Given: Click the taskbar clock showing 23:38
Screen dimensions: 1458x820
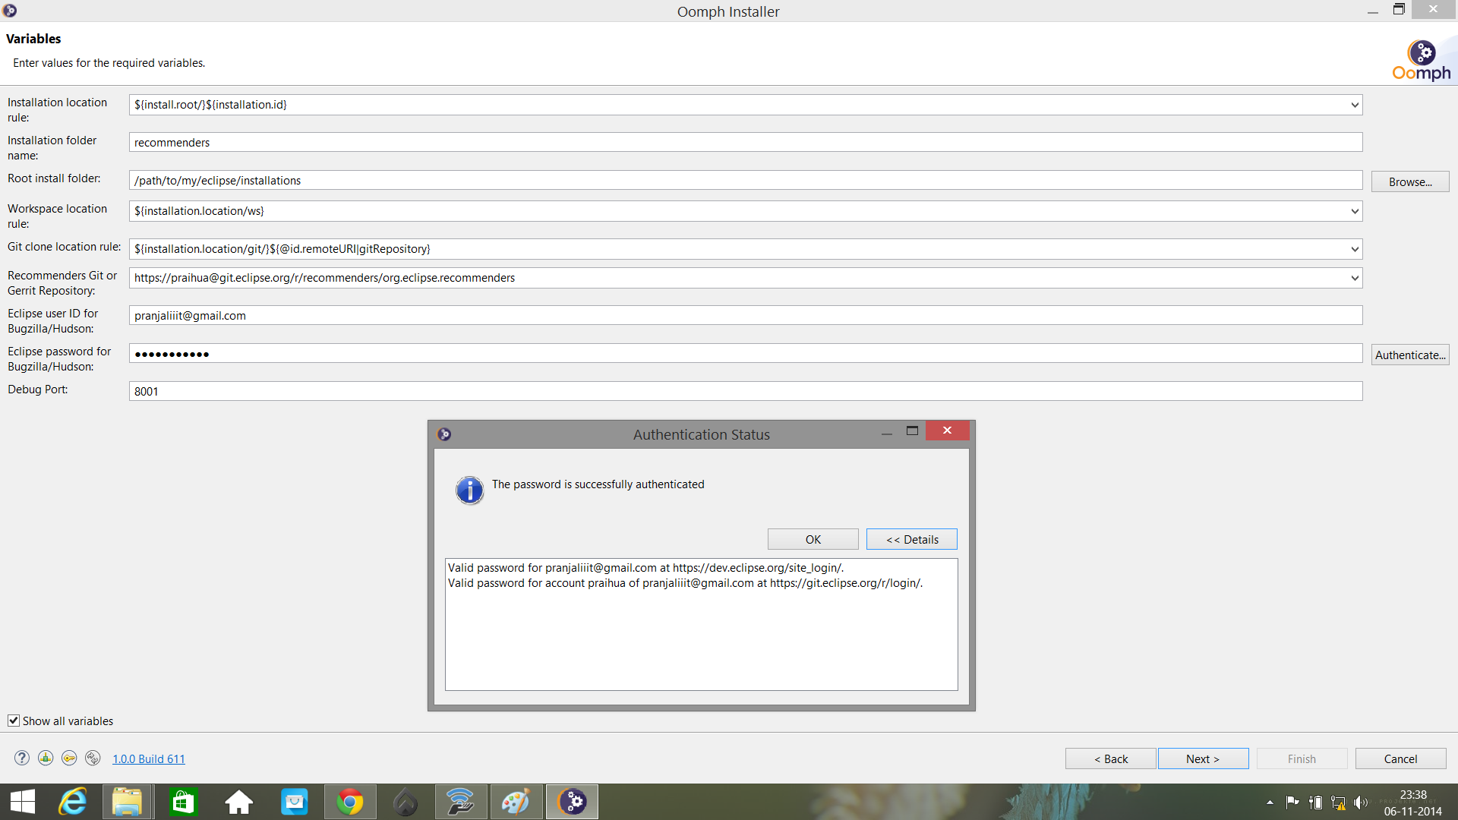Looking at the screenshot, I should pos(1412,794).
